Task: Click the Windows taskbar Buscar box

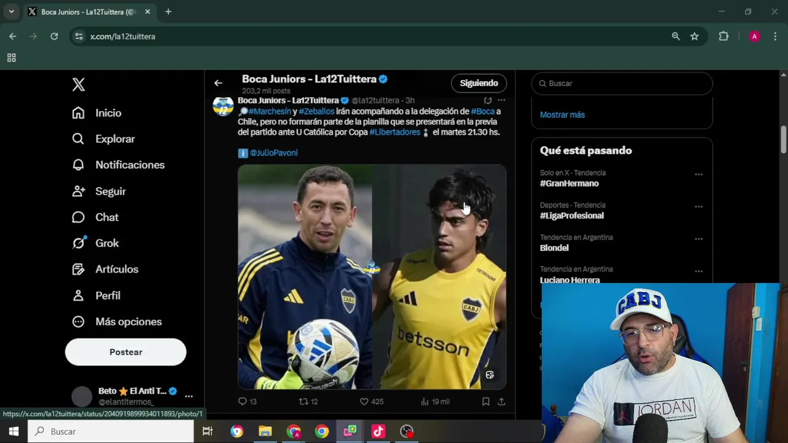Action: [110, 431]
